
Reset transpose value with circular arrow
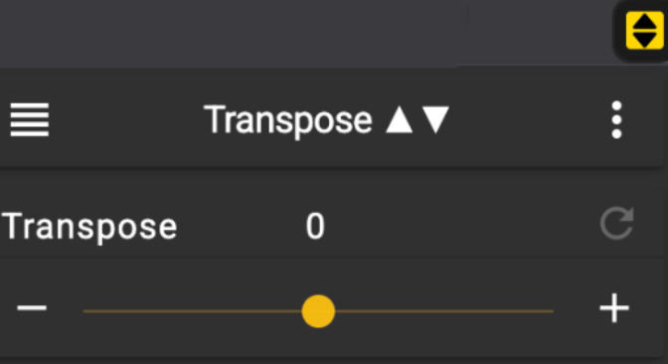617,224
